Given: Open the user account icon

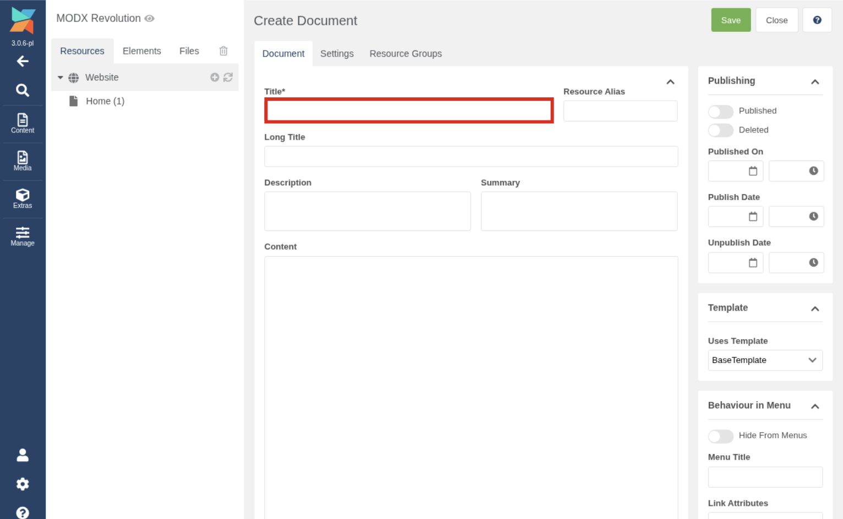Looking at the screenshot, I should pyautogui.click(x=23, y=455).
